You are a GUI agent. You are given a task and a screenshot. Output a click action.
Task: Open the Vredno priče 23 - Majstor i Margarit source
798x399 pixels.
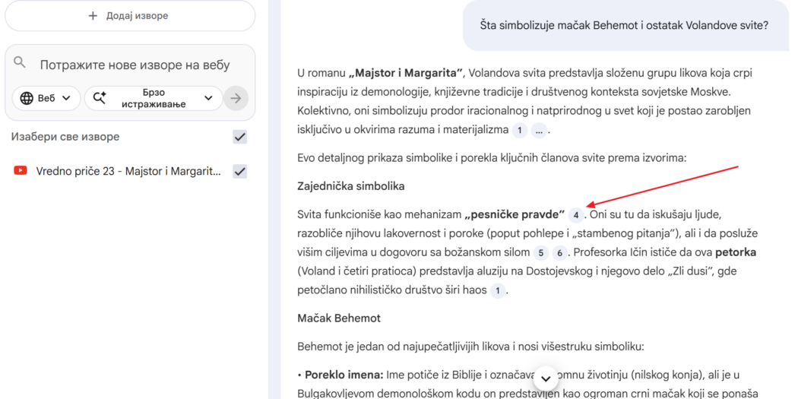(x=128, y=171)
